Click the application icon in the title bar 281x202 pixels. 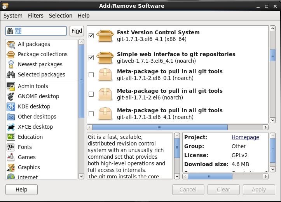[5, 6]
